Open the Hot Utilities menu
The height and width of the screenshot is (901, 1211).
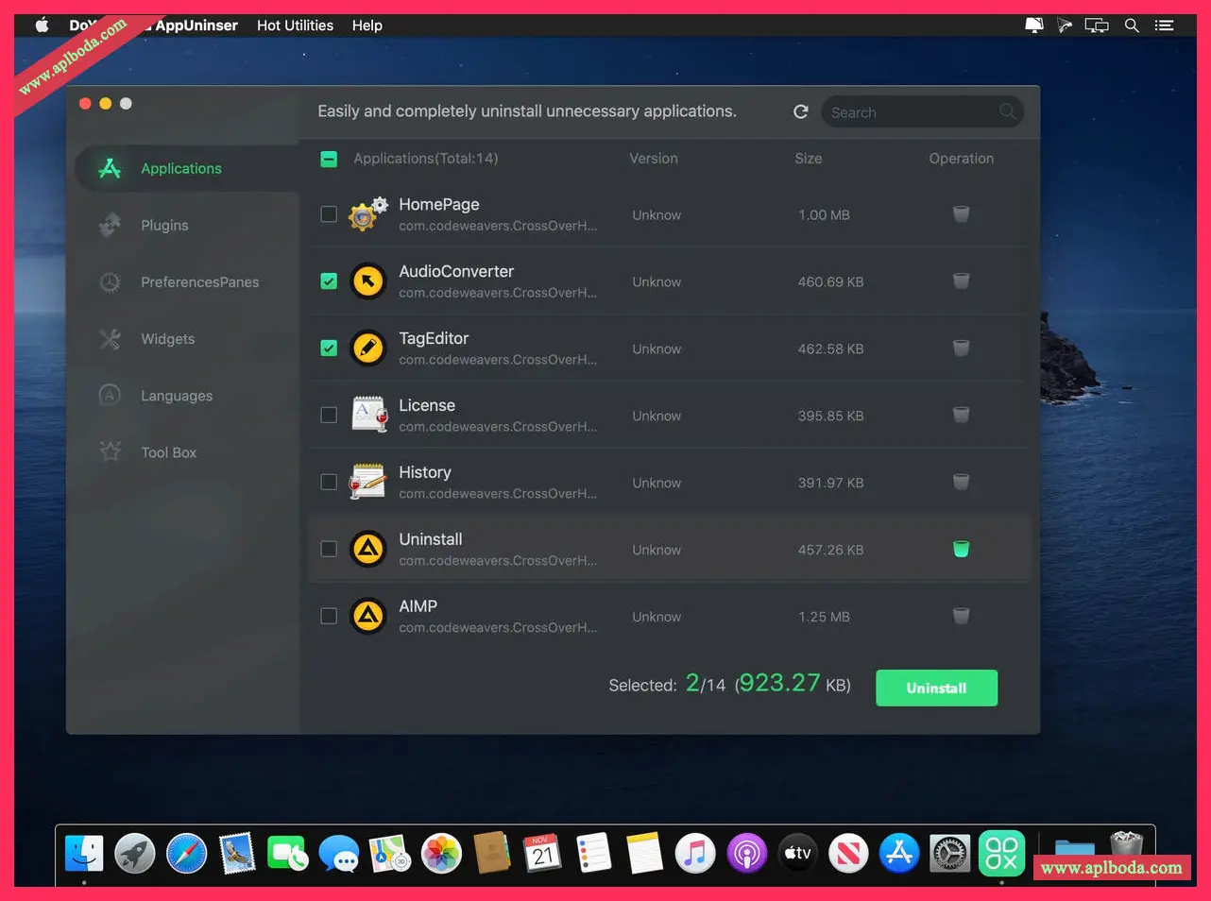click(295, 25)
